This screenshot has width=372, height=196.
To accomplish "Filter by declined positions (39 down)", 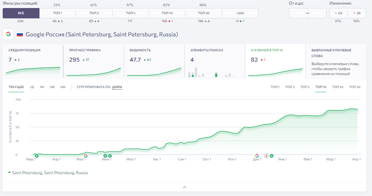I will pyautogui.click(x=357, y=13).
